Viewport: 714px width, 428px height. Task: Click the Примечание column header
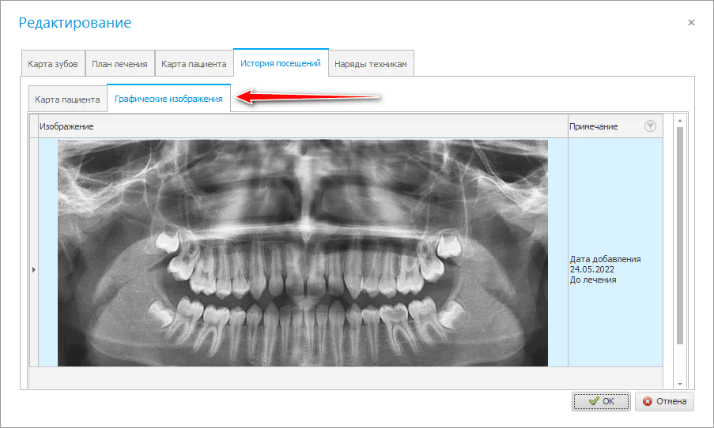click(614, 126)
